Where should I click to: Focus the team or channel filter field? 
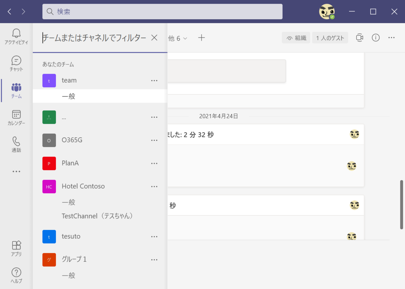coord(94,38)
